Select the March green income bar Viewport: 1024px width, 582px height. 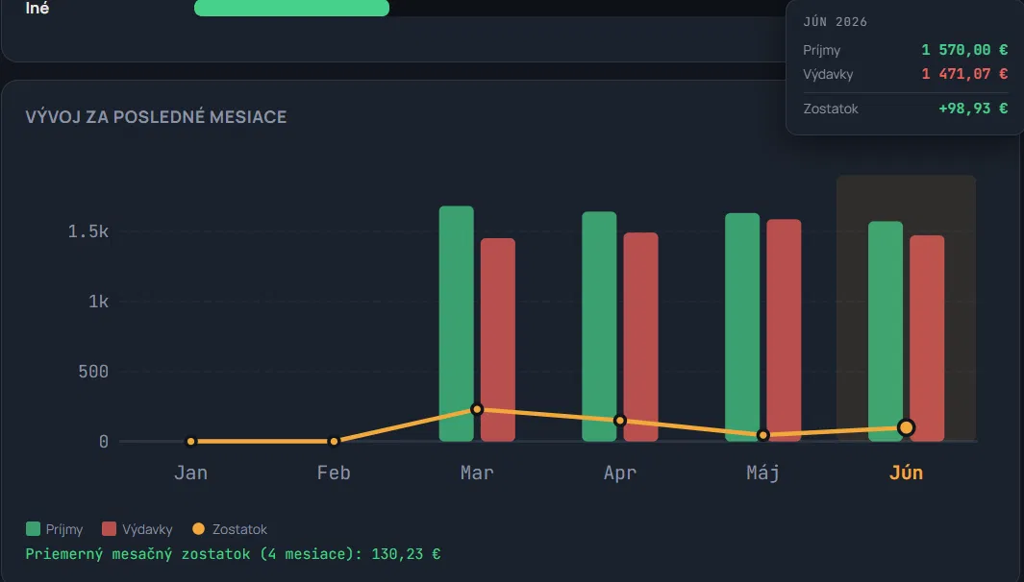click(457, 324)
